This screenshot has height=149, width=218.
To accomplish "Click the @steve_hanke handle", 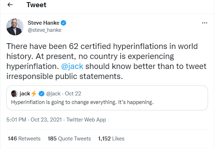I will 45,30.
